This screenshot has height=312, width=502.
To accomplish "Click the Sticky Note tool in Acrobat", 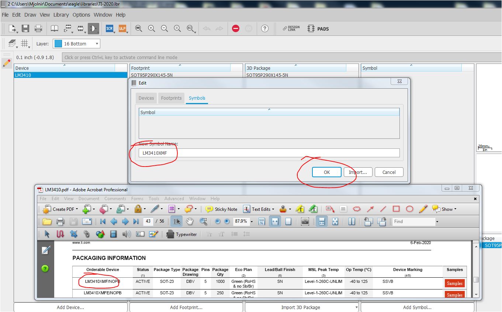I will 221,209.
